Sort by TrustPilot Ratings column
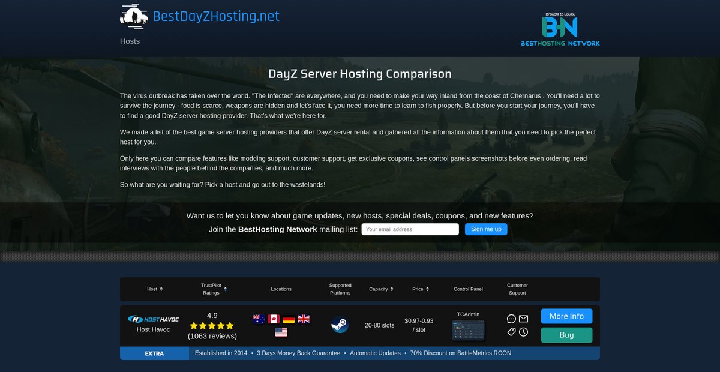Viewport: 720px width, 372px height. [214, 289]
